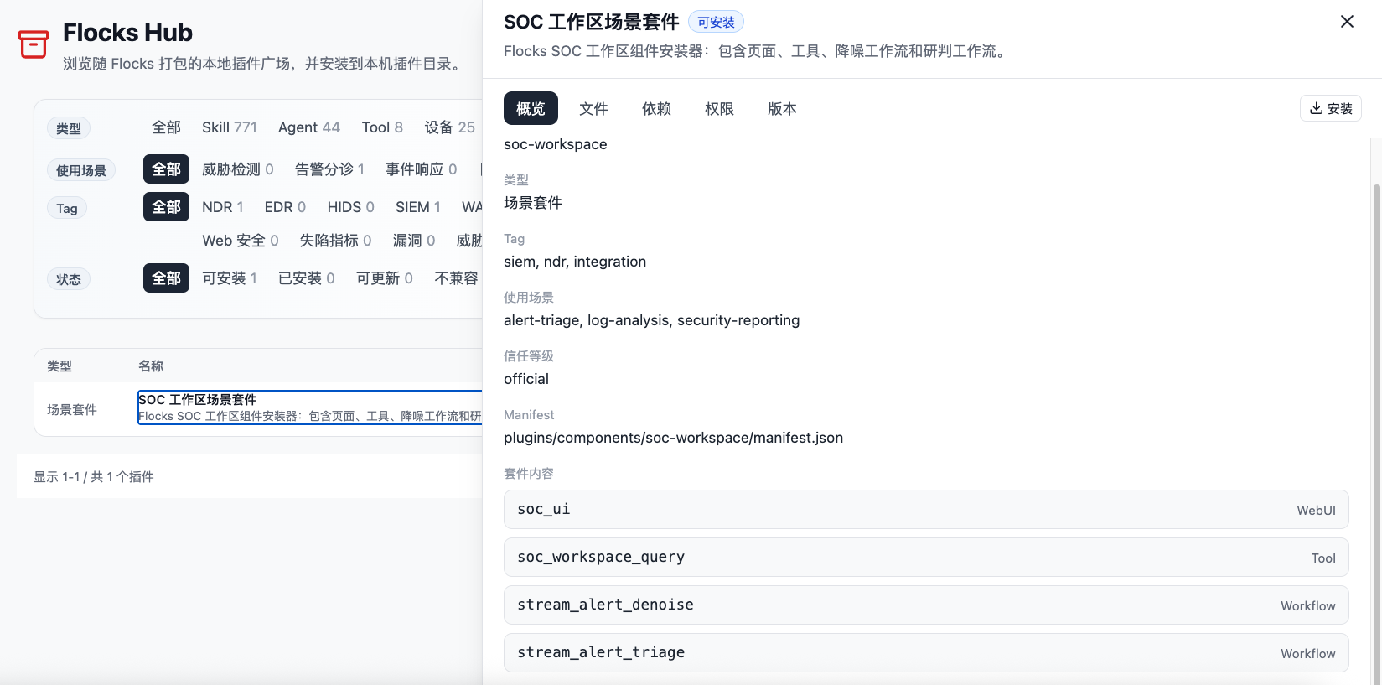Open the 权限 tab
Image resolution: width=1382 pixels, height=685 pixels.
coord(719,108)
